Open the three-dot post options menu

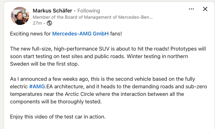pos(191,9)
